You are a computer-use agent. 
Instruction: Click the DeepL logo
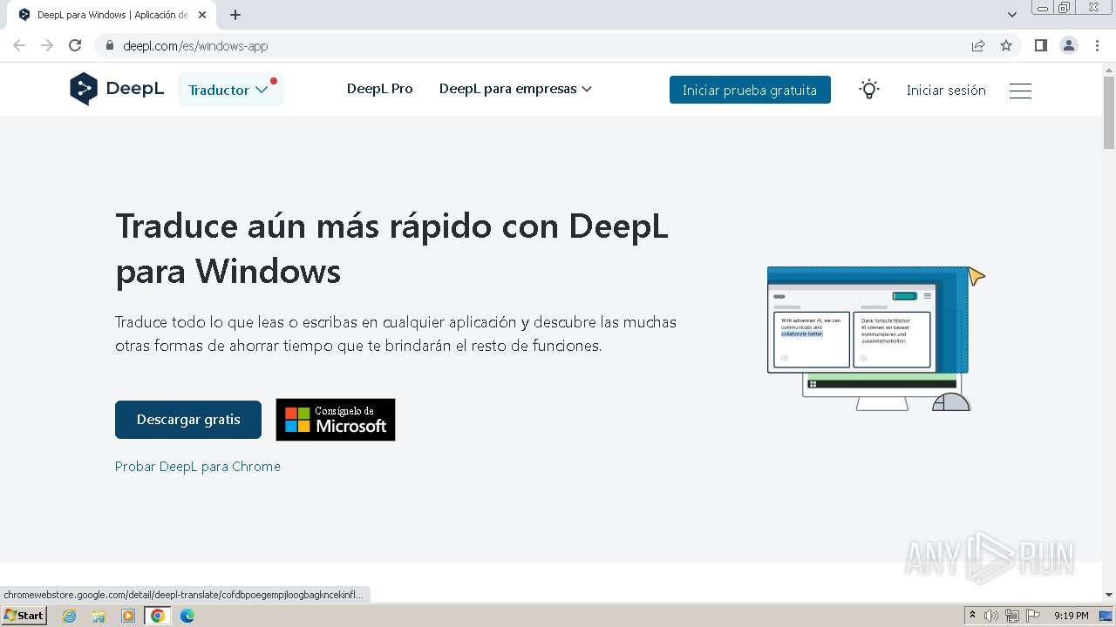117,89
